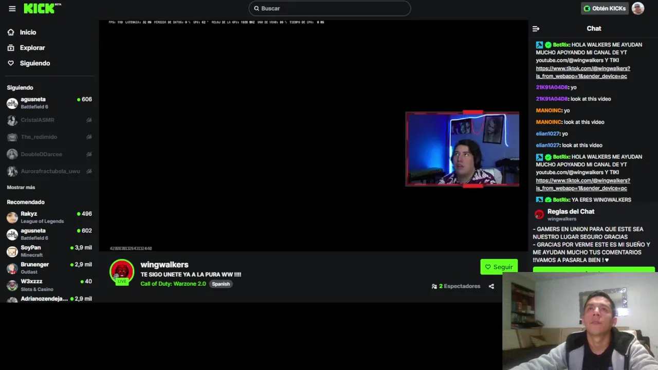
Task: Open followed agusneta channel with 606 viewers
Action: 49,103
